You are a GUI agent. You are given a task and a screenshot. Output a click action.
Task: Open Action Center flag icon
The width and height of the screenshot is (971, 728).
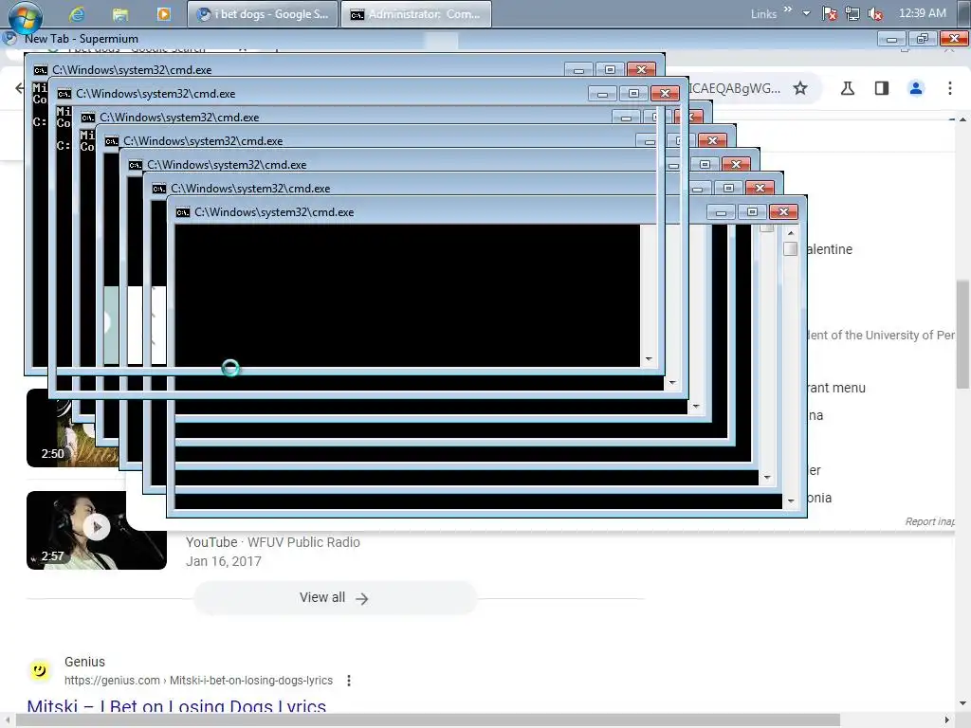[830, 13]
